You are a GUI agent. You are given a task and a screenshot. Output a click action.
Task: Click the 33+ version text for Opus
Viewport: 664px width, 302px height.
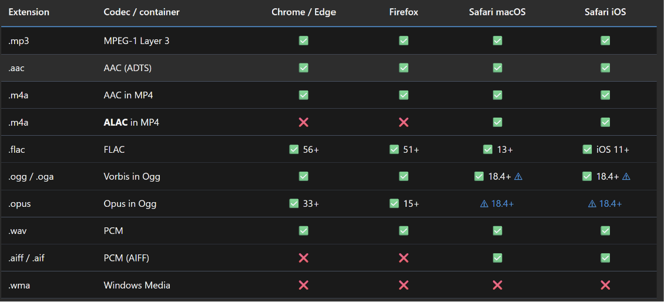[311, 204]
